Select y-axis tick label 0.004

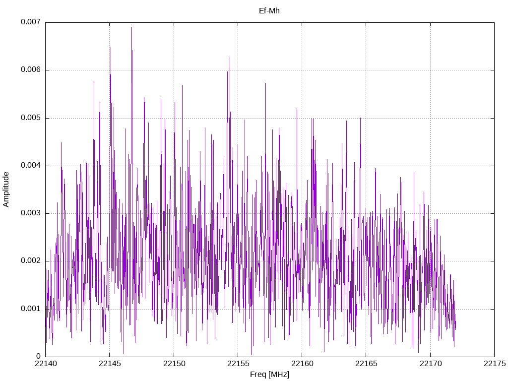[x=31, y=165]
